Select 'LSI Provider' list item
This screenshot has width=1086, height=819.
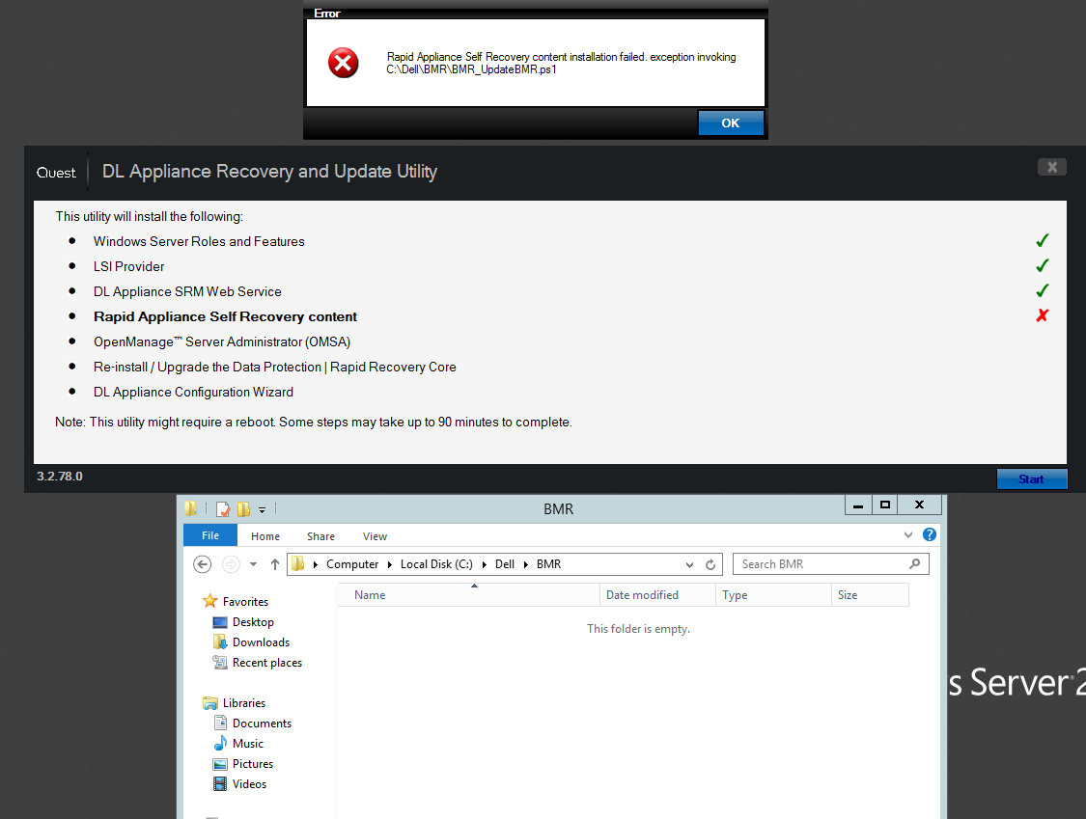(x=128, y=266)
